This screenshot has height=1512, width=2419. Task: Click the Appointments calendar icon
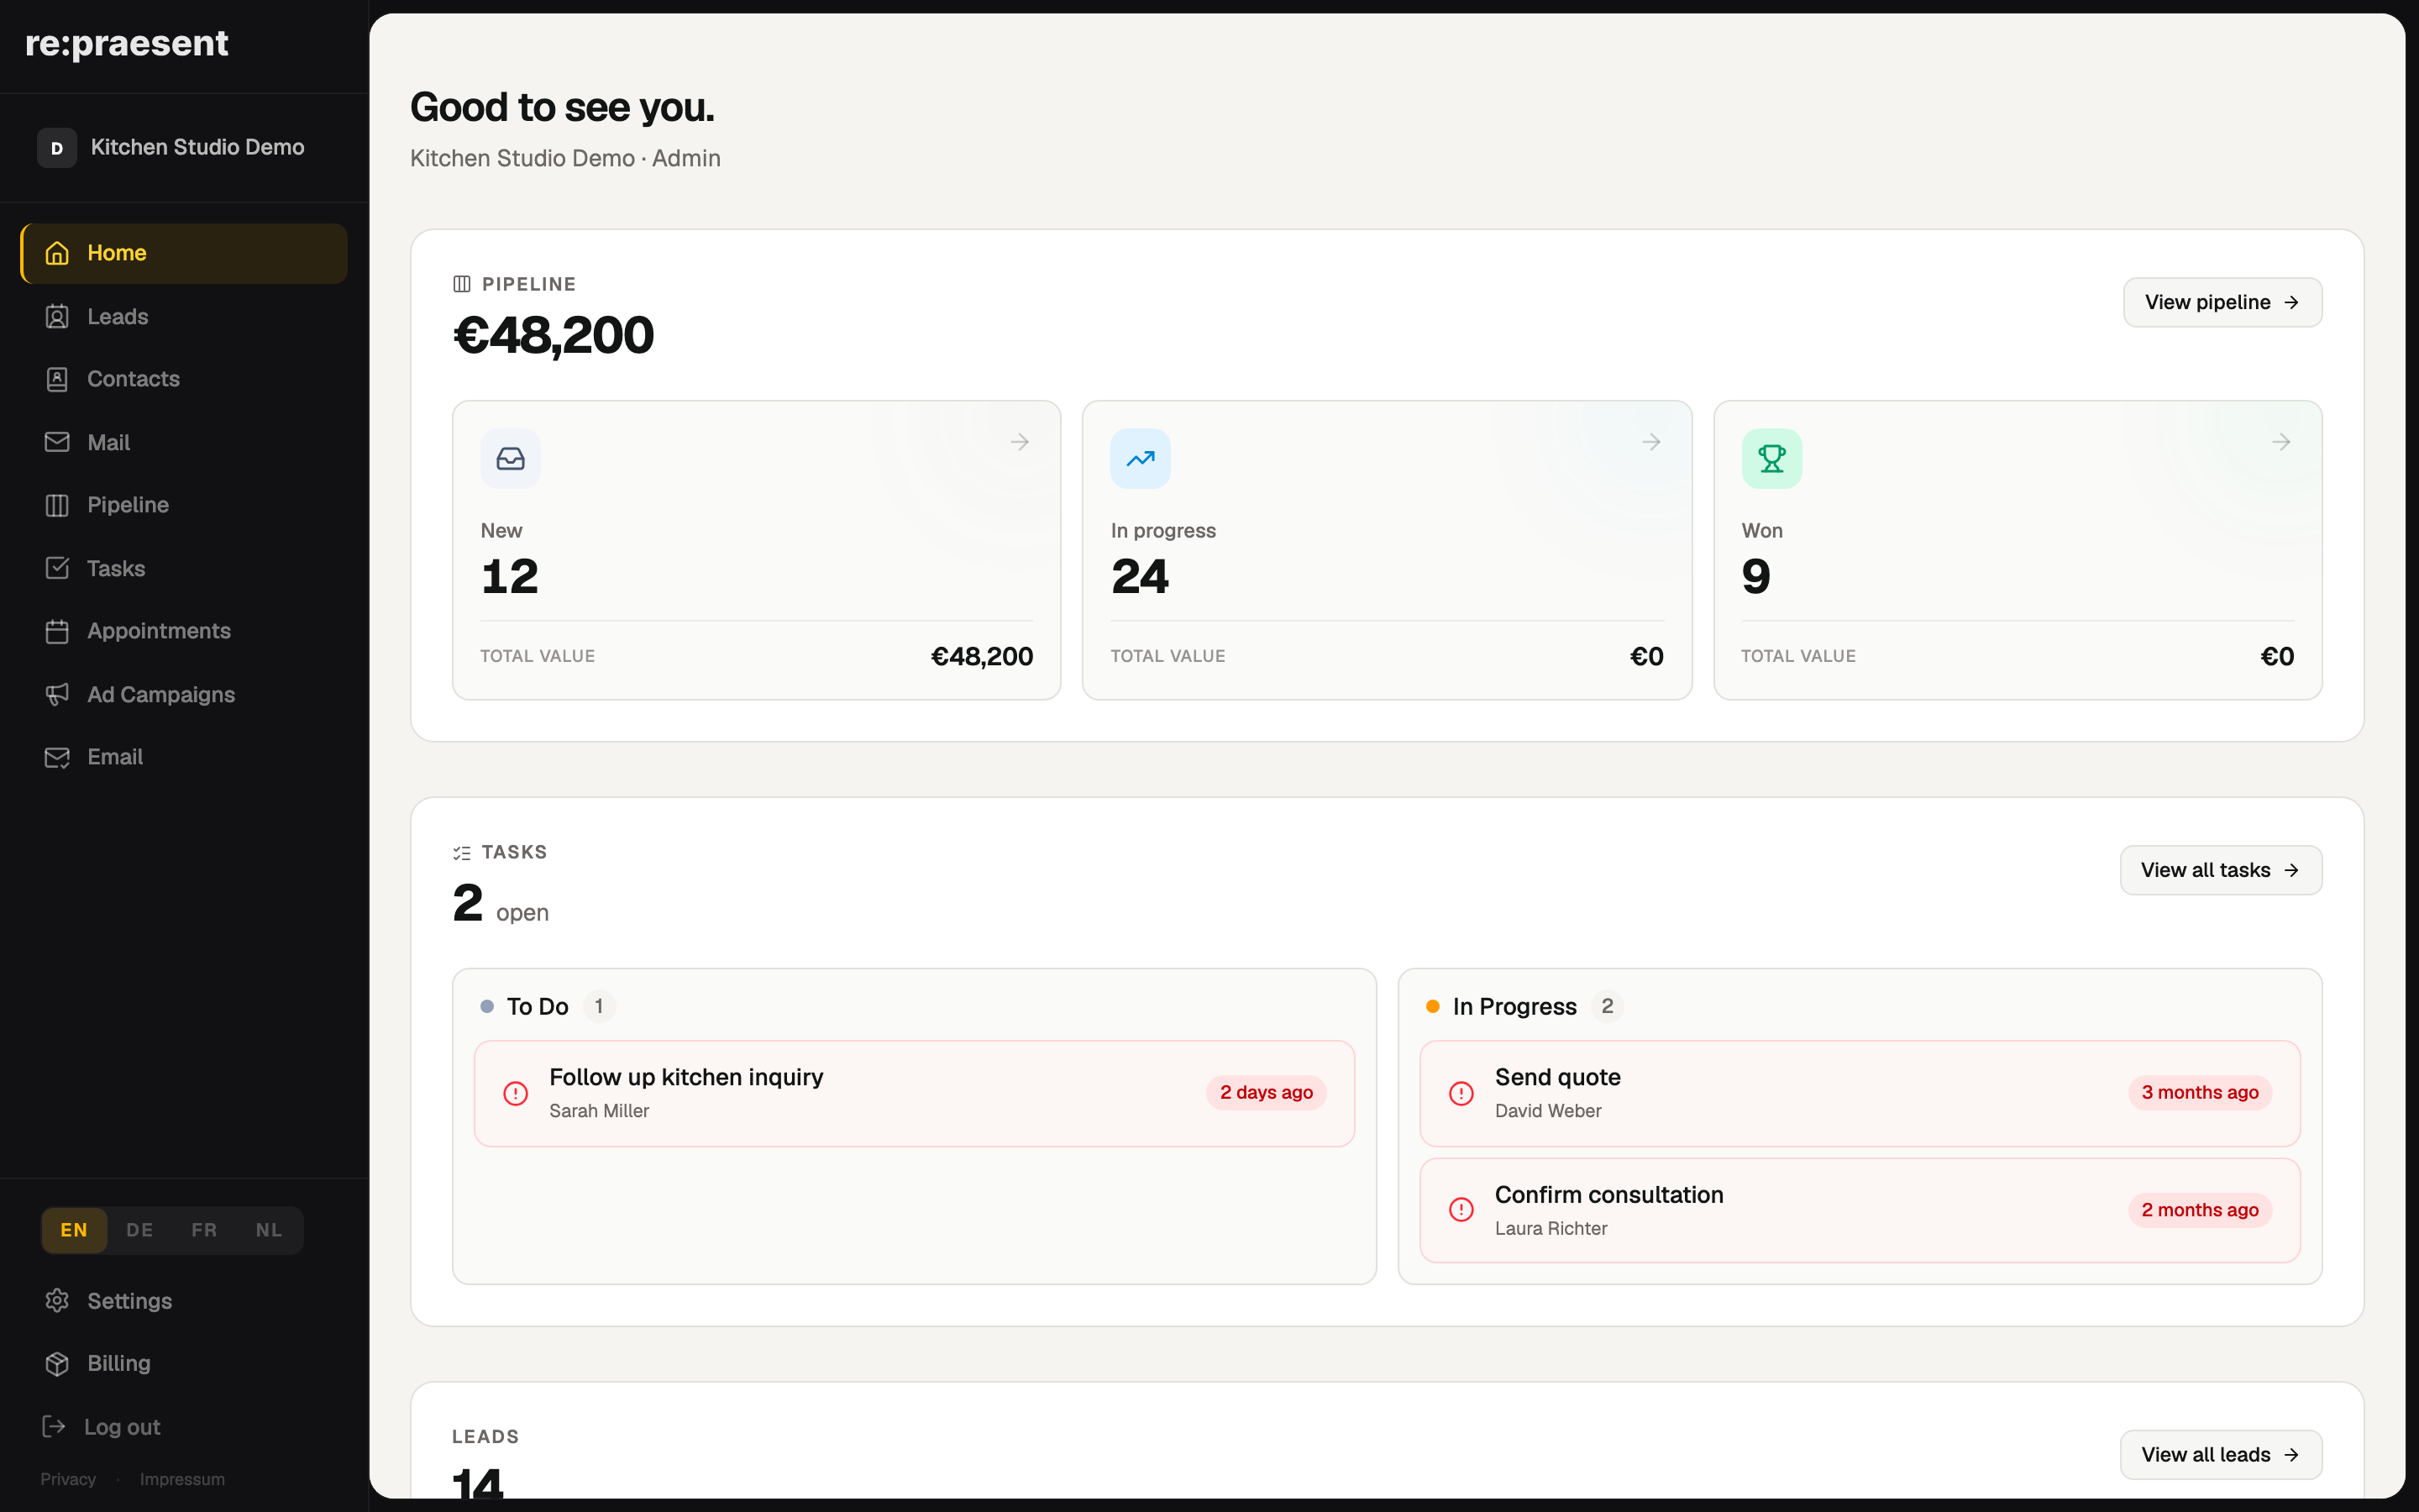(57, 631)
